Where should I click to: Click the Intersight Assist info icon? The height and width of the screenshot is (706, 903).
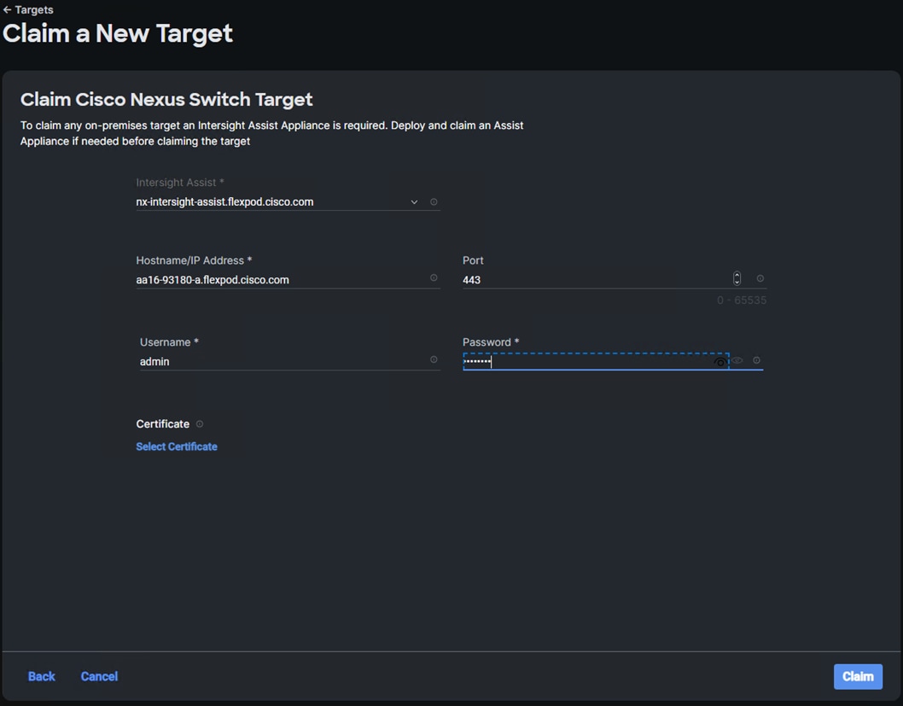[434, 202]
